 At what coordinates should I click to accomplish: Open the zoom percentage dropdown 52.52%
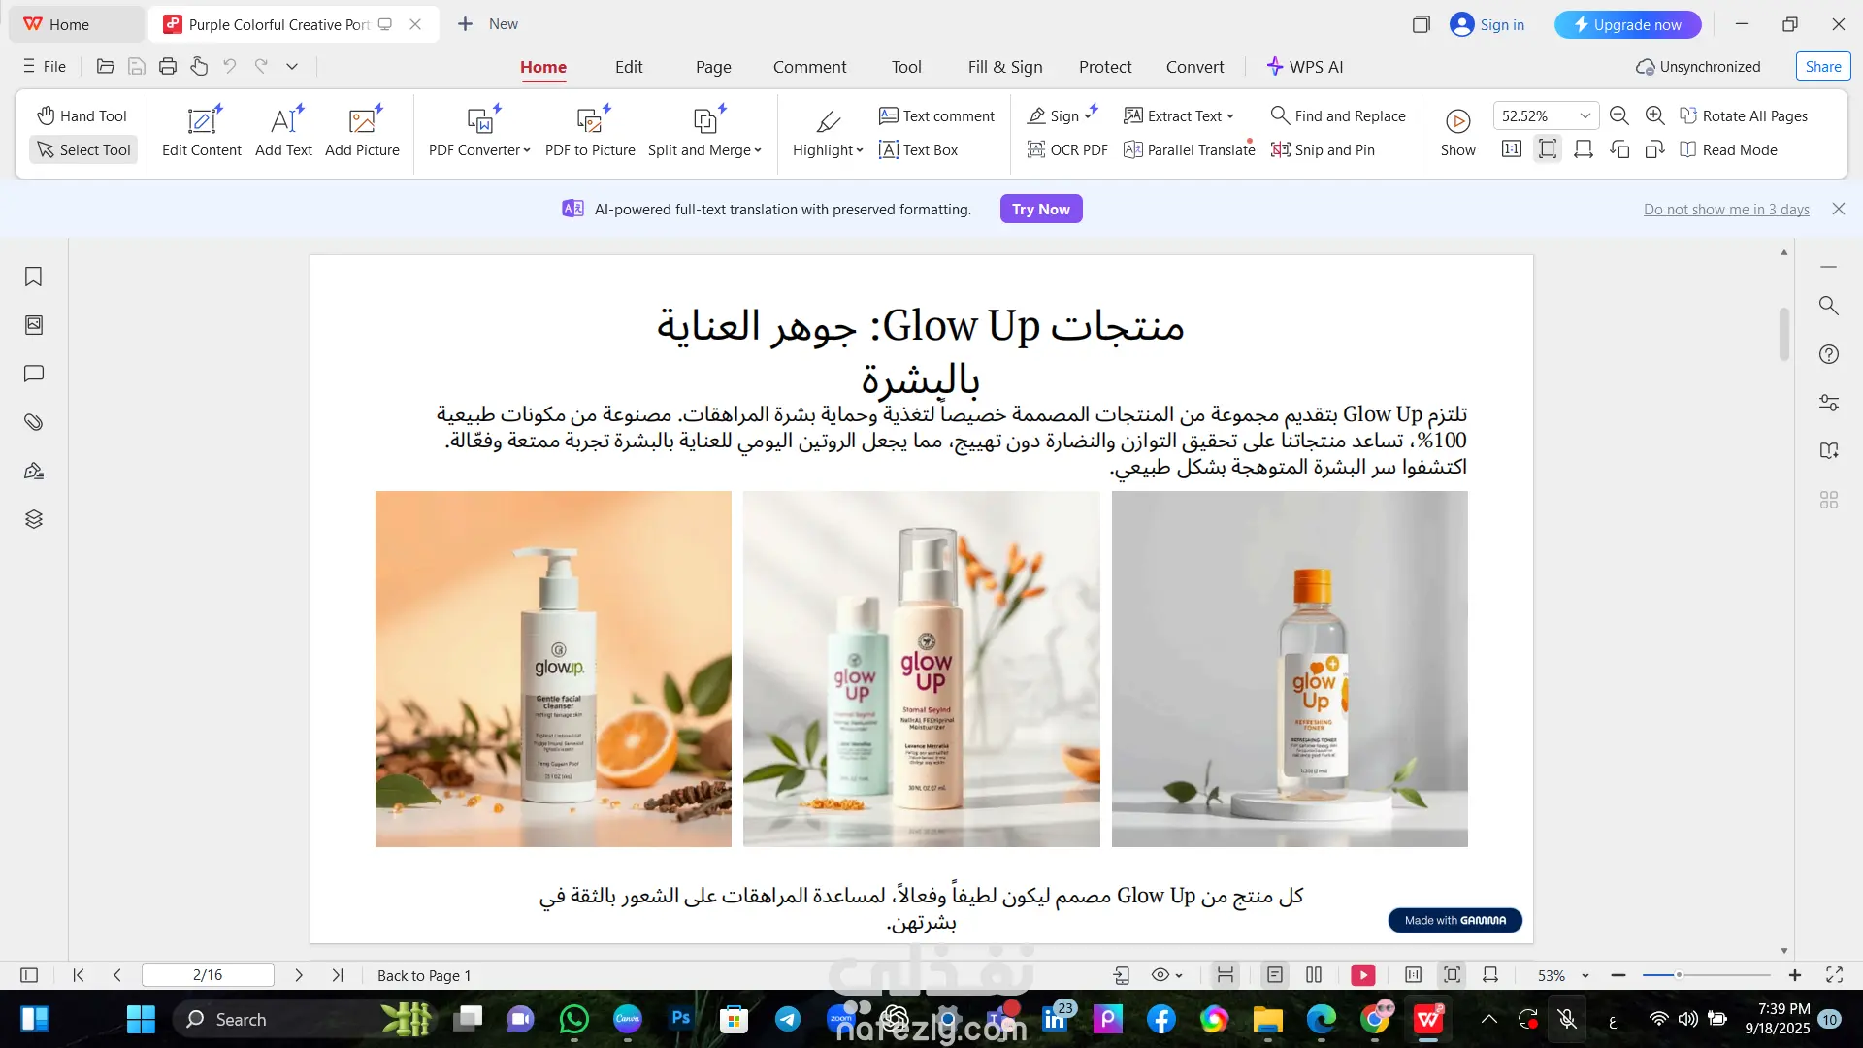(1585, 115)
